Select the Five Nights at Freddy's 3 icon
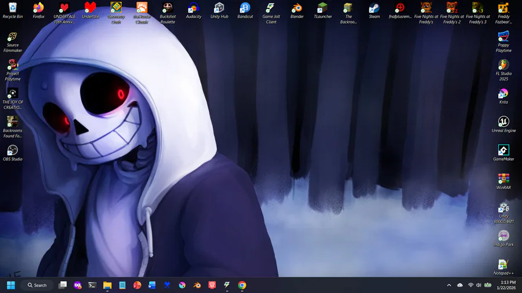The height and width of the screenshot is (293, 522). [478, 13]
